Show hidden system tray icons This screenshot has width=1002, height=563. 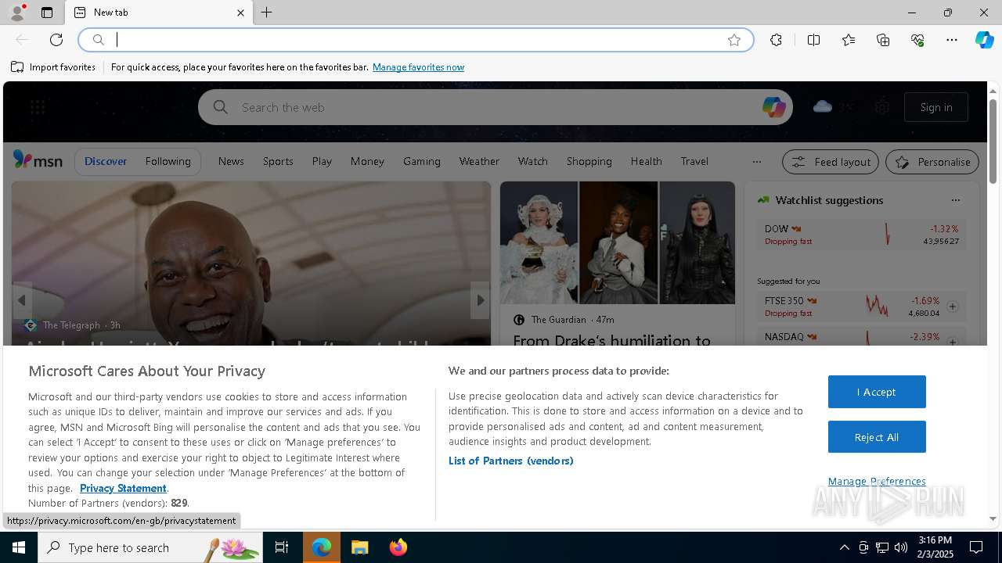click(844, 547)
